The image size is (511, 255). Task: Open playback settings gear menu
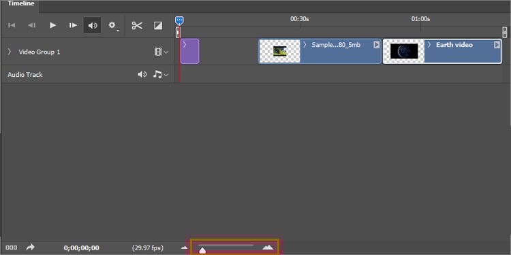pos(112,25)
